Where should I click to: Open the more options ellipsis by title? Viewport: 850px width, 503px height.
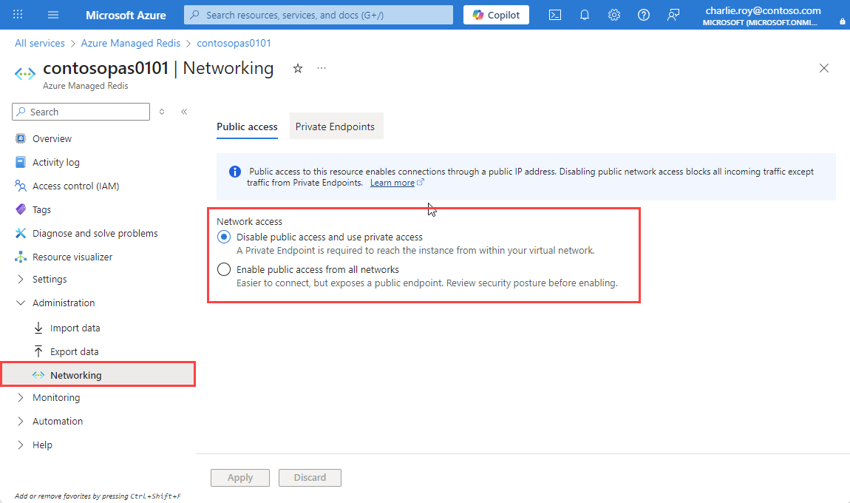pyautogui.click(x=322, y=68)
